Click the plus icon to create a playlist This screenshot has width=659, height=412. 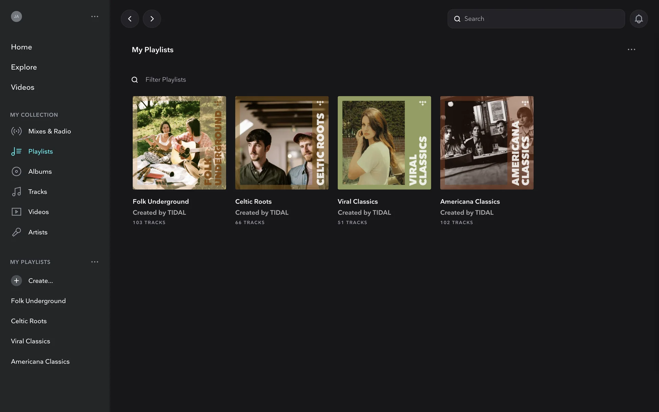(x=16, y=281)
